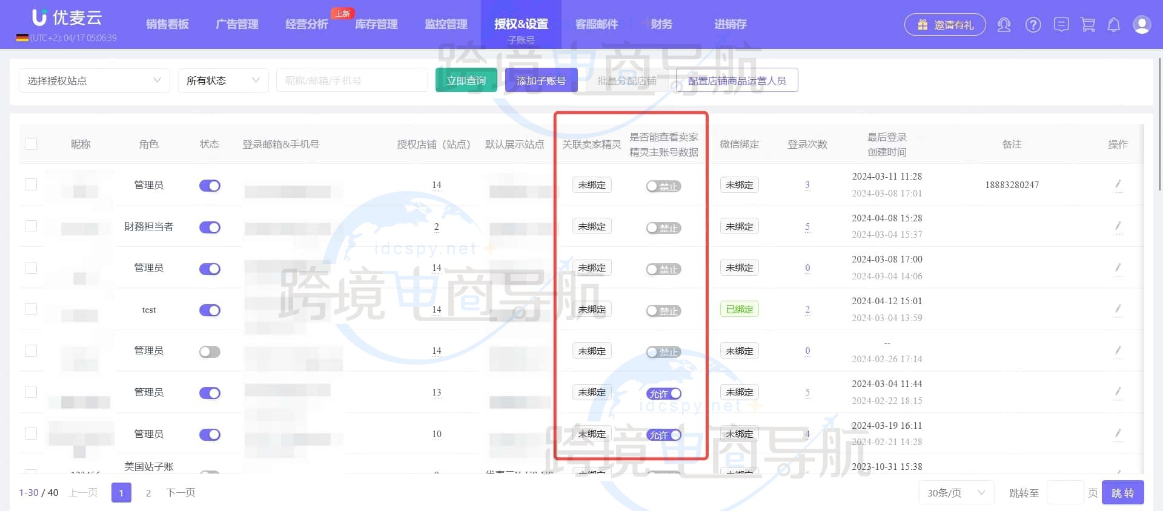
Task: Edit row last logged in 2024-03-04 11:44
Action: click(1118, 392)
